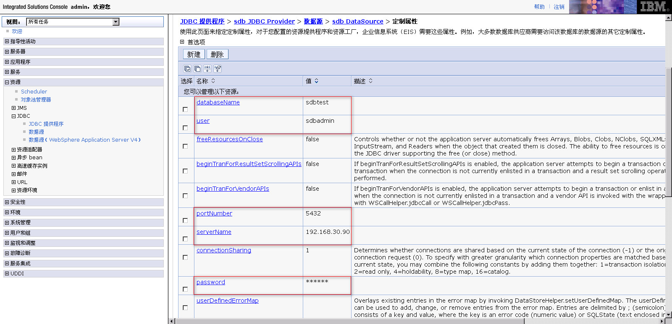Sort table by 值 column arrows

[x=317, y=81]
